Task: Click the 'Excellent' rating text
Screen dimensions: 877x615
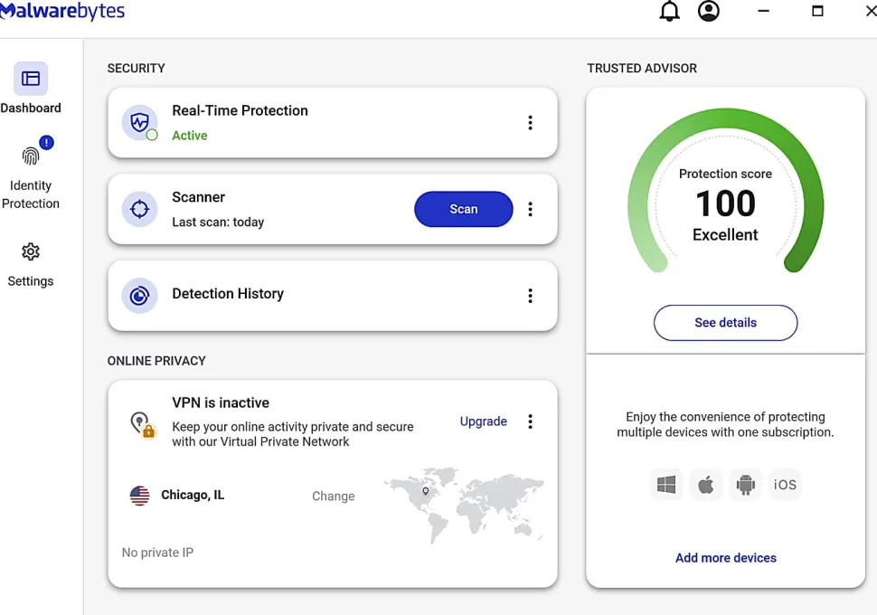Action: 725,234
